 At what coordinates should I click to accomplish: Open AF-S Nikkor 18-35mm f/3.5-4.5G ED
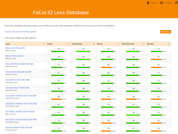(20, 112)
